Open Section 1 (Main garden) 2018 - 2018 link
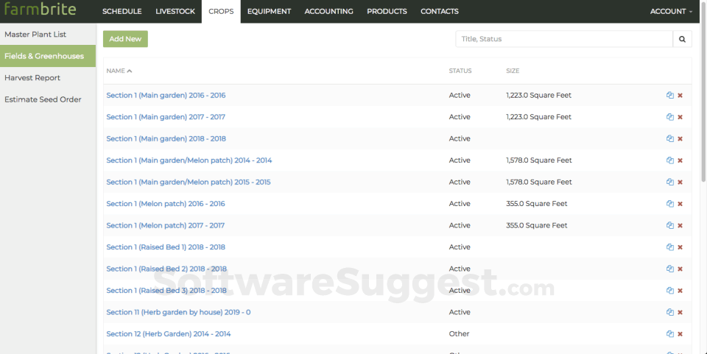Image resolution: width=707 pixels, height=354 pixels. (166, 138)
